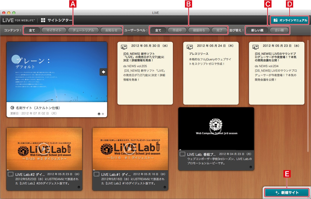
Task: Click the news icon on the 05月30日 card
Action: [x=124, y=47]
